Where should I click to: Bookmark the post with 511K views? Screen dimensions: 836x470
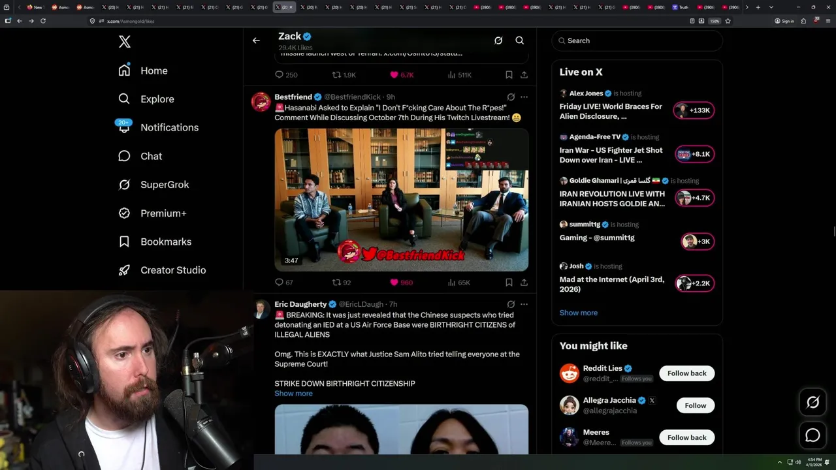tap(509, 75)
